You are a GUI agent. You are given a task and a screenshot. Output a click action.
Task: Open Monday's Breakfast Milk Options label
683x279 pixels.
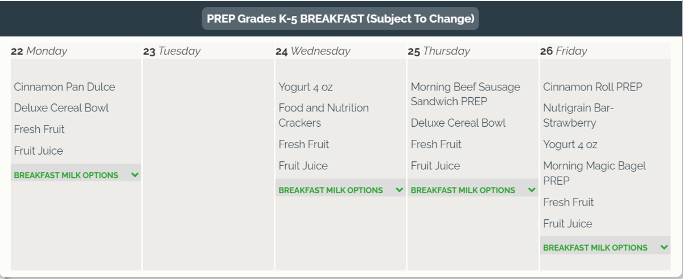click(66, 175)
